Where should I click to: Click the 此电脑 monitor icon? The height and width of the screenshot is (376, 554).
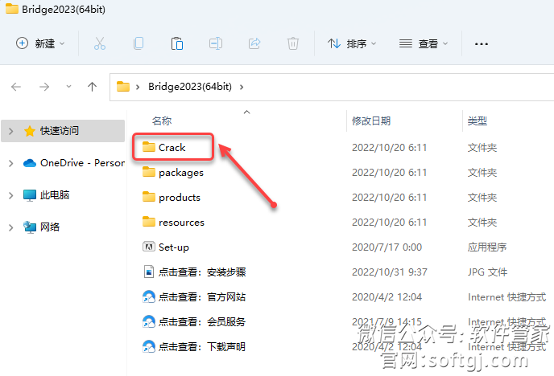click(30, 195)
